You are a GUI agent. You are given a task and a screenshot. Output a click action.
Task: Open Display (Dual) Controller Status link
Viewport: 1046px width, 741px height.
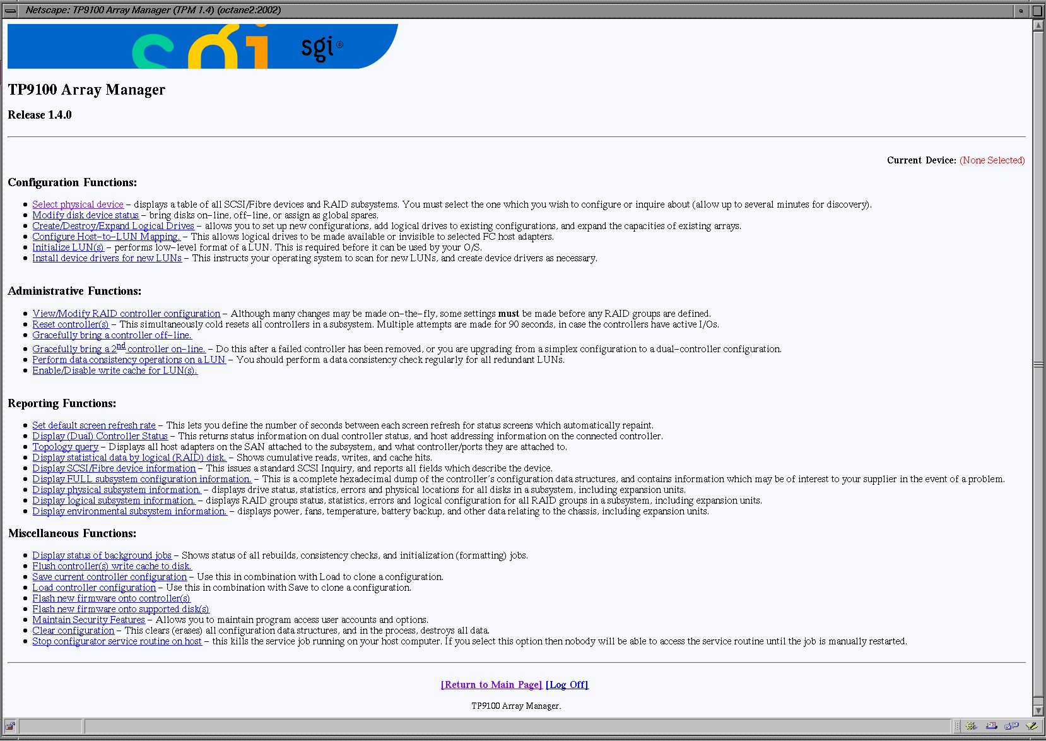(x=100, y=436)
